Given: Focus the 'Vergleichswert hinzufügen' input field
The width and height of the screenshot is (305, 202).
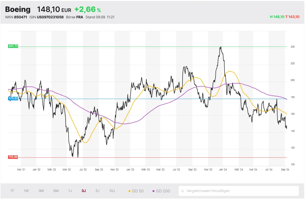Looking at the screenshot, I should coord(239,191).
